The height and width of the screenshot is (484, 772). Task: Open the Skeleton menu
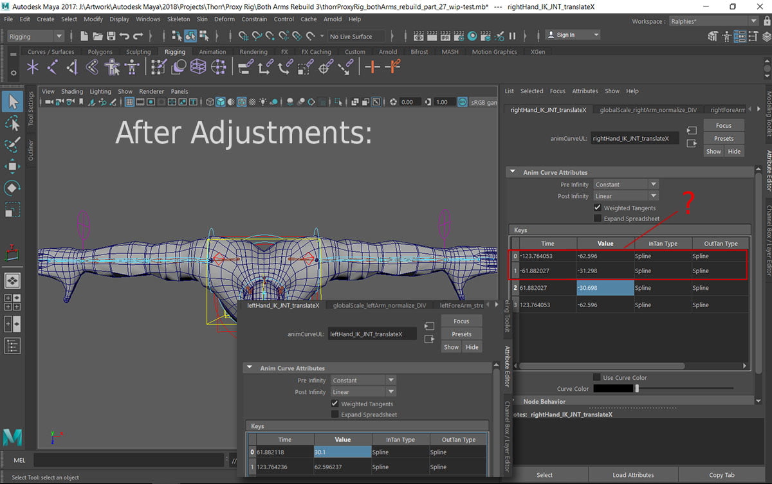point(178,19)
